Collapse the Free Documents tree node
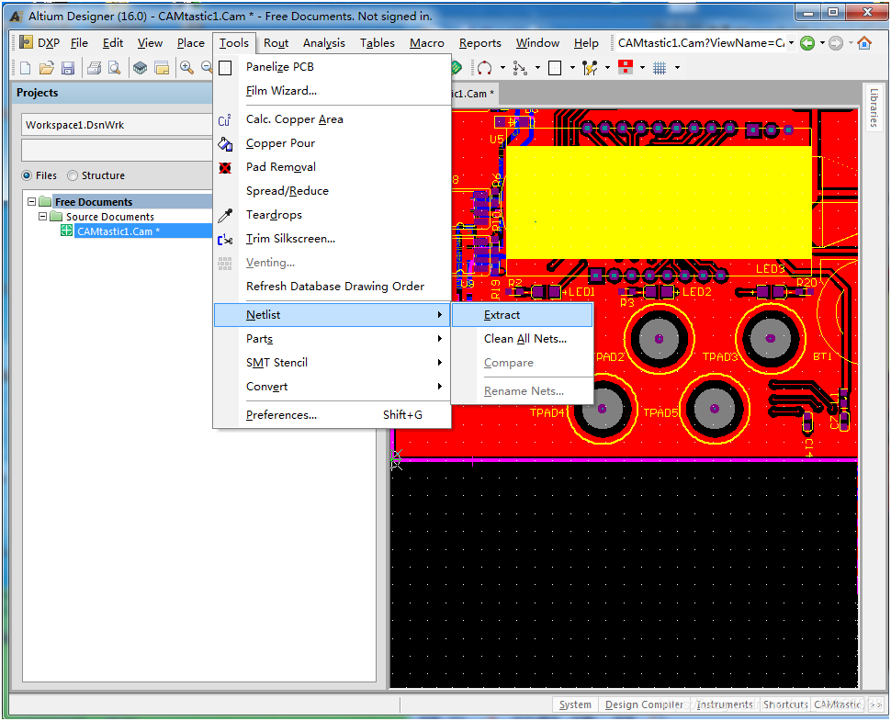 coord(32,202)
